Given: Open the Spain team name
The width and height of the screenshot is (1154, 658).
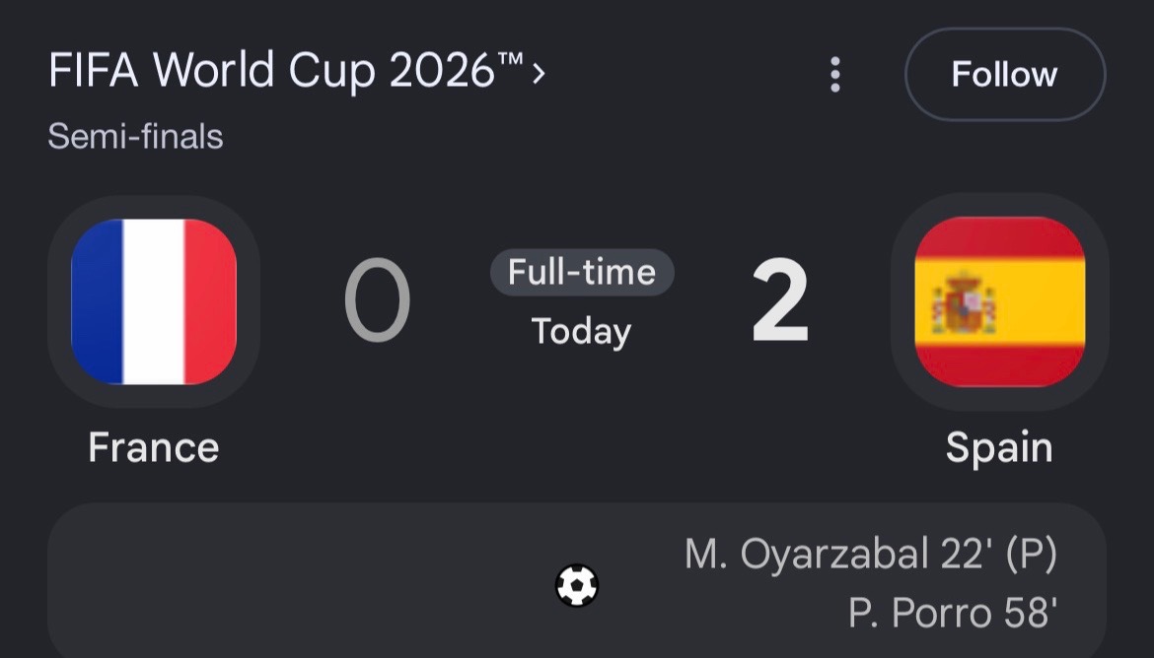Looking at the screenshot, I should tap(999, 448).
